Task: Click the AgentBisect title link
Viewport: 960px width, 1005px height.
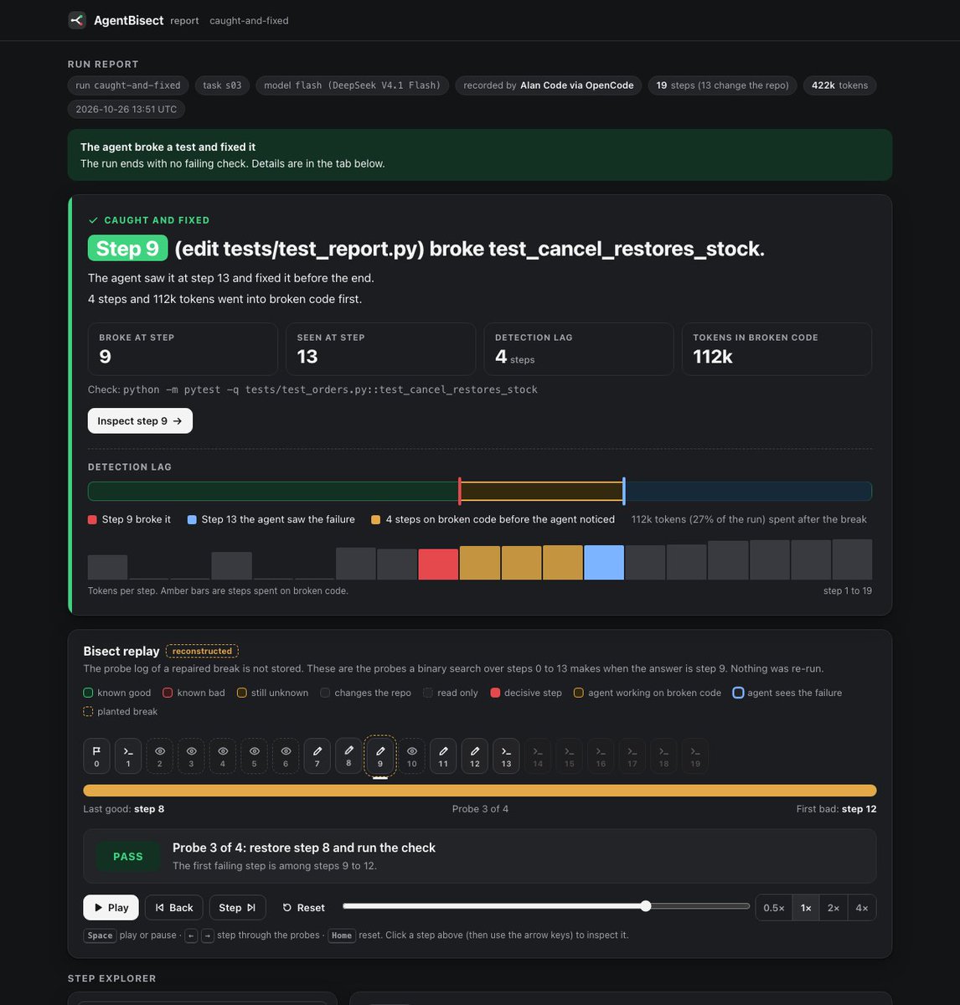Action: pos(128,20)
